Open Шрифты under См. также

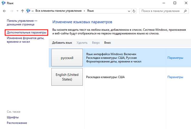click(x=13, y=117)
